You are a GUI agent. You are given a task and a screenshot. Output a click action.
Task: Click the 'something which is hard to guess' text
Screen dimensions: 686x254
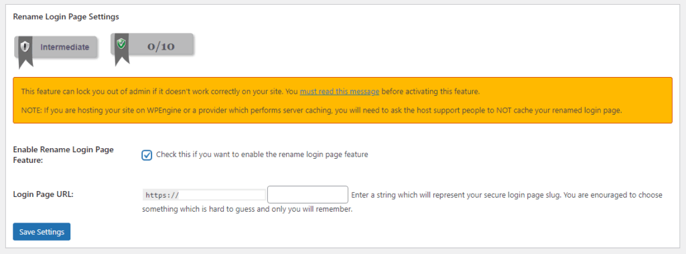coord(247,209)
